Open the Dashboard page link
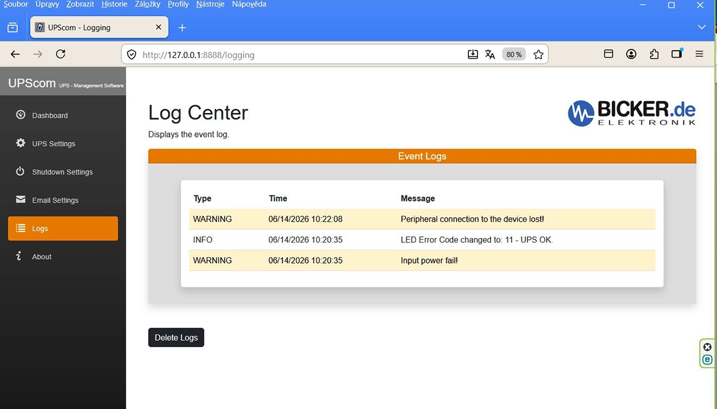 [x=50, y=115]
